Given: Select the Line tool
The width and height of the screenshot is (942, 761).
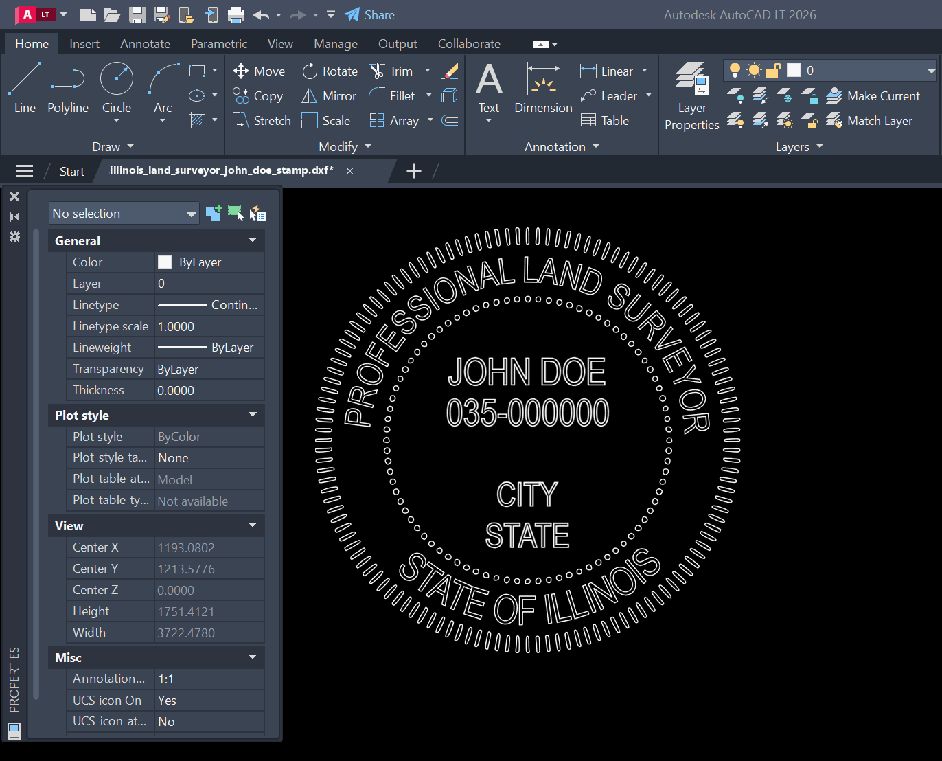Looking at the screenshot, I should click(25, 88).
